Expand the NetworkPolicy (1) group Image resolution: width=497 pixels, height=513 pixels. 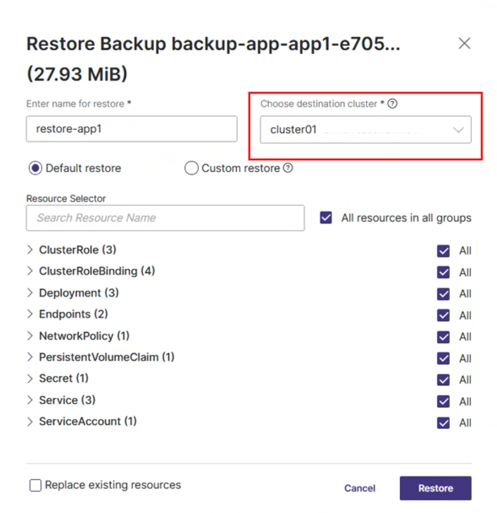point(30,336)
